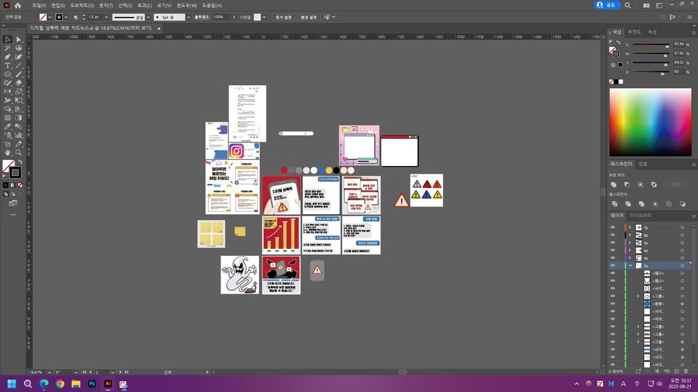Select the Hand tool
The height and width of the screenshot is (392, 698).
[8, 153]
